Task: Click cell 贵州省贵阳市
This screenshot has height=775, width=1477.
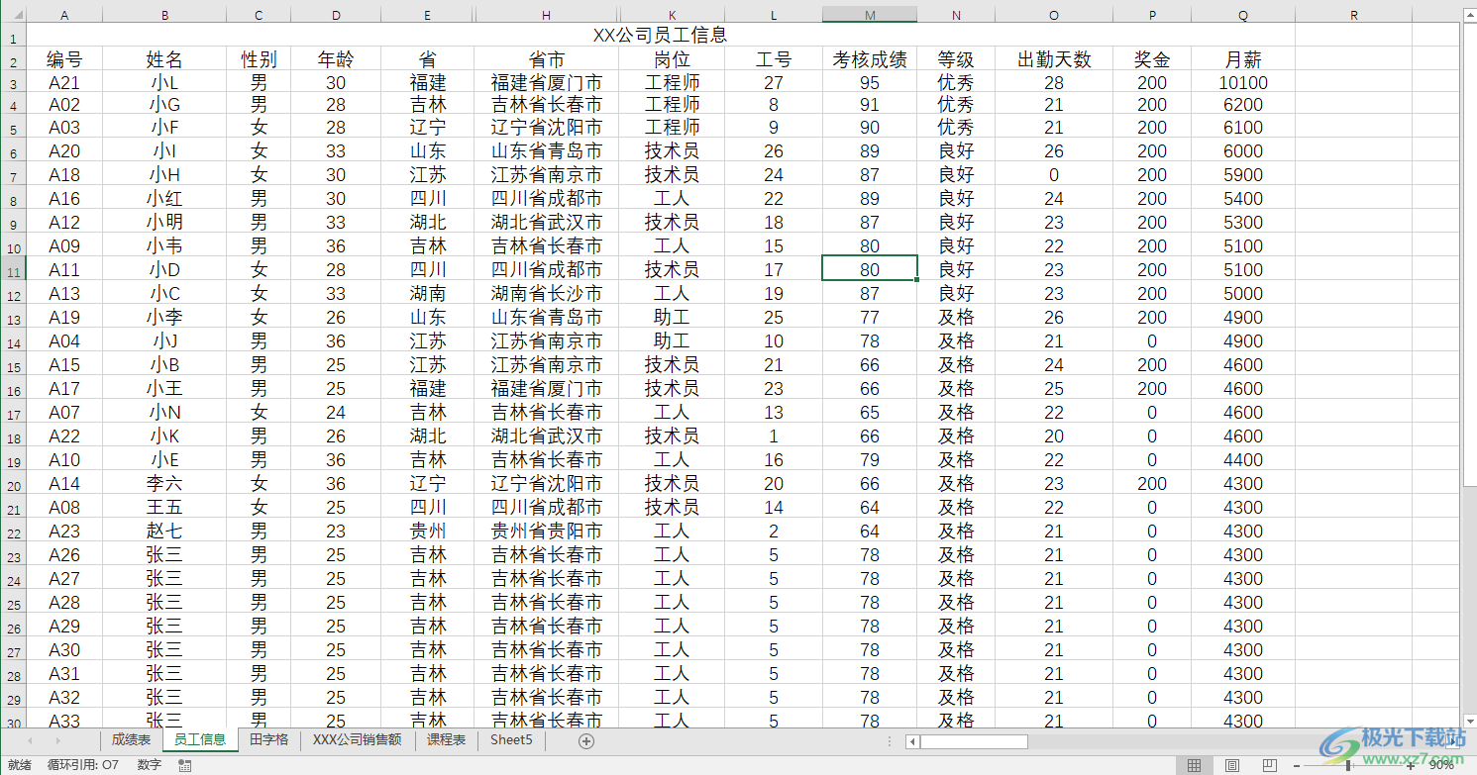Action: point(547,531)
